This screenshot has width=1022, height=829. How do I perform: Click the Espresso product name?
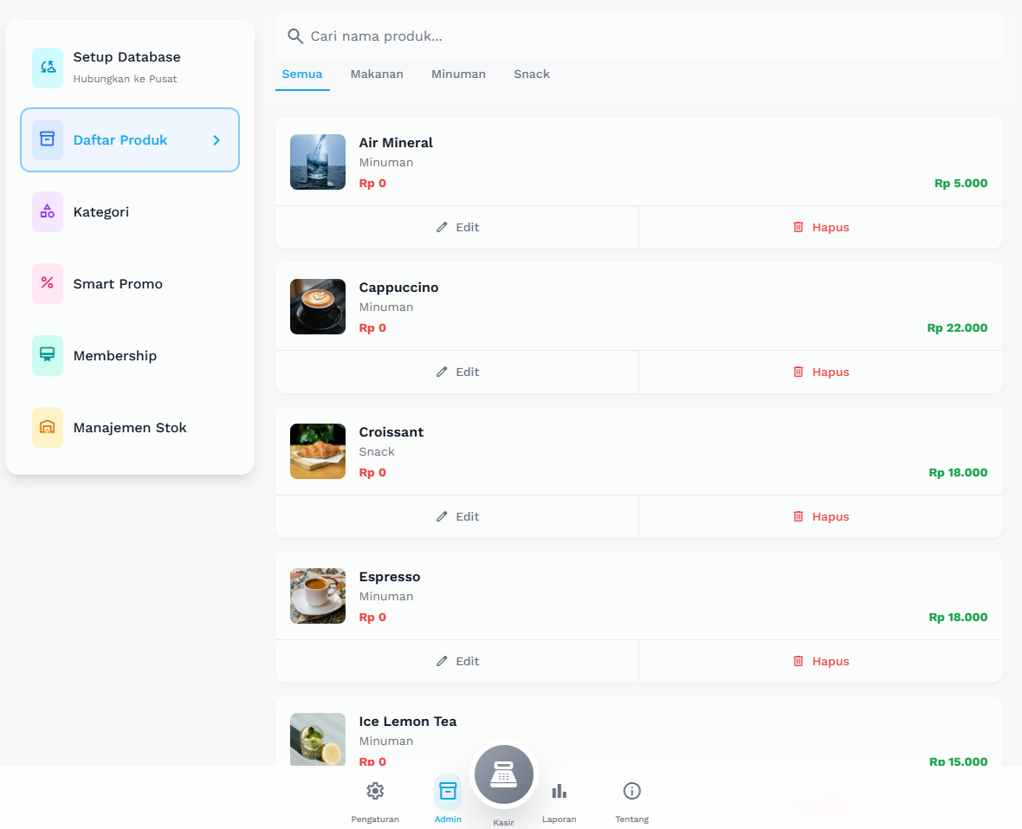coord(390,577)
